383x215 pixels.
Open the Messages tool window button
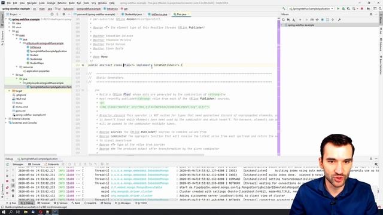click(x=123, y=203)
